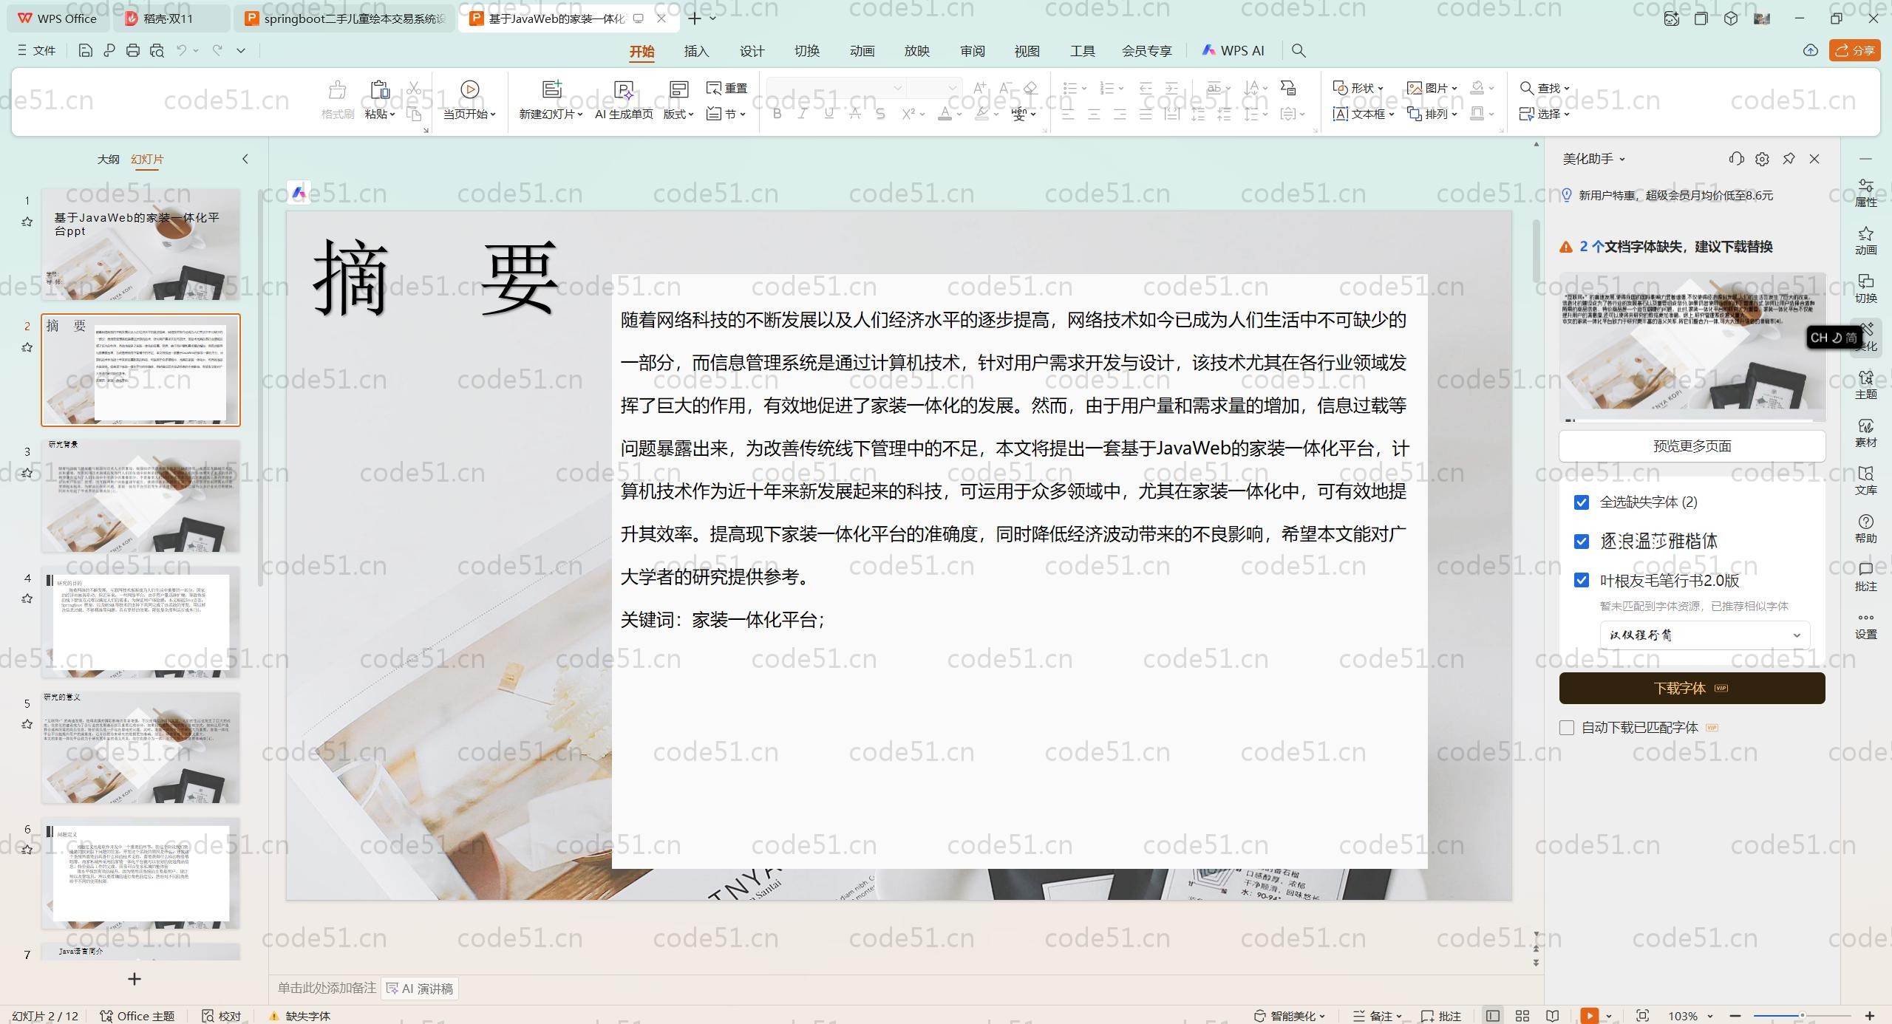The width and height of the screenshot is (1892, 1024).
Task: Click the 新建幻灯片 new slide icon
Action: click(x=551, y=89)
